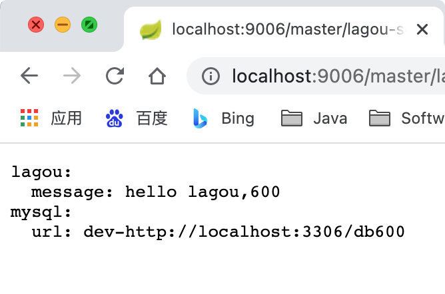The width and height of the screenshot is (445, 294).
Task: View site information icon in address bar
Action: click(x=211, y=76)
